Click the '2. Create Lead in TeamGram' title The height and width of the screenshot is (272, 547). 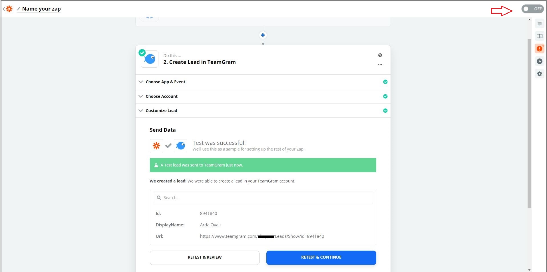[x=200, y=62]
